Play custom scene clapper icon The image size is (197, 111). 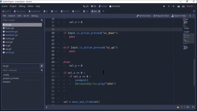click(183, 6)
